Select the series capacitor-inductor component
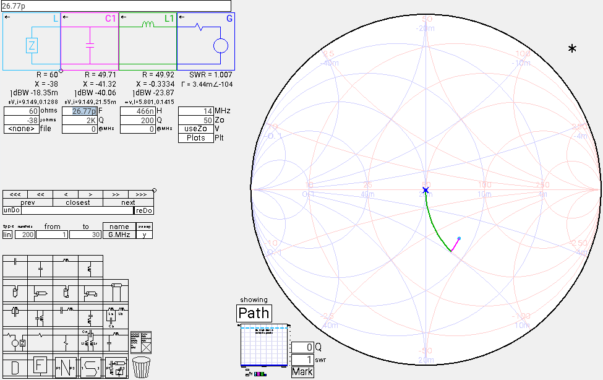The image size is (603, 380). (x=66, y=316)
